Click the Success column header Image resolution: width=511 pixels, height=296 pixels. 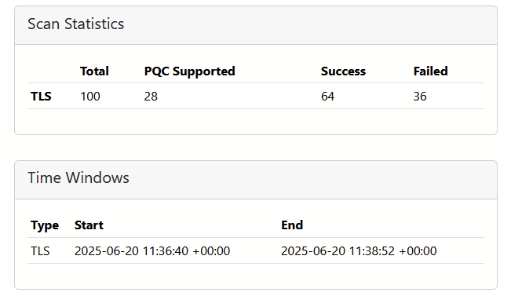click(343, 71)
